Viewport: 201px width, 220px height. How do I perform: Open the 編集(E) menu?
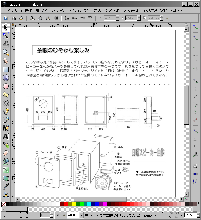26,11
